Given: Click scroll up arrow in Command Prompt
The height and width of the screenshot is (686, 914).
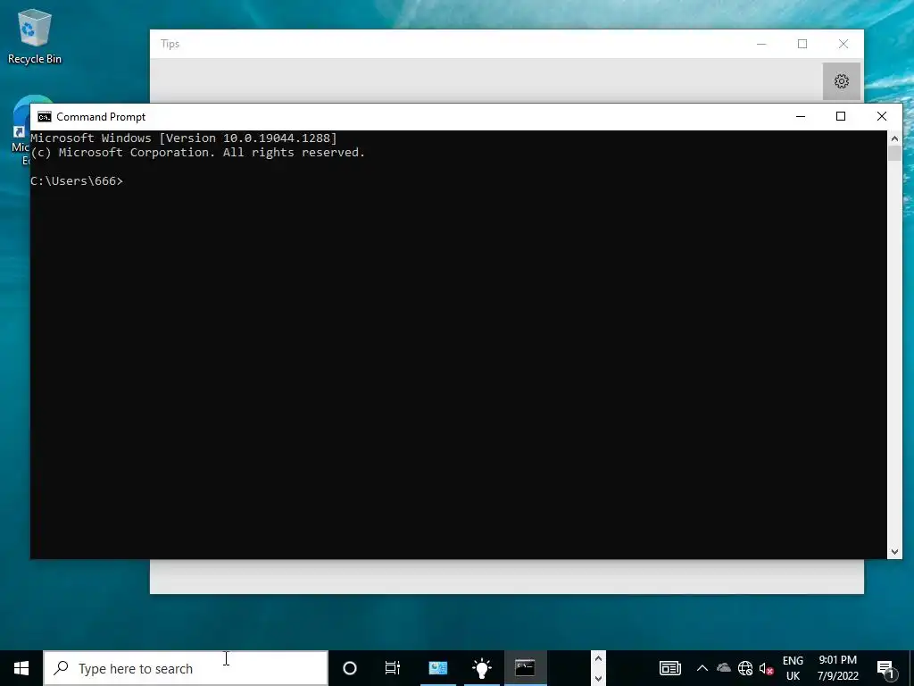Looking at the screenshot, I should (x=894, y=138).
